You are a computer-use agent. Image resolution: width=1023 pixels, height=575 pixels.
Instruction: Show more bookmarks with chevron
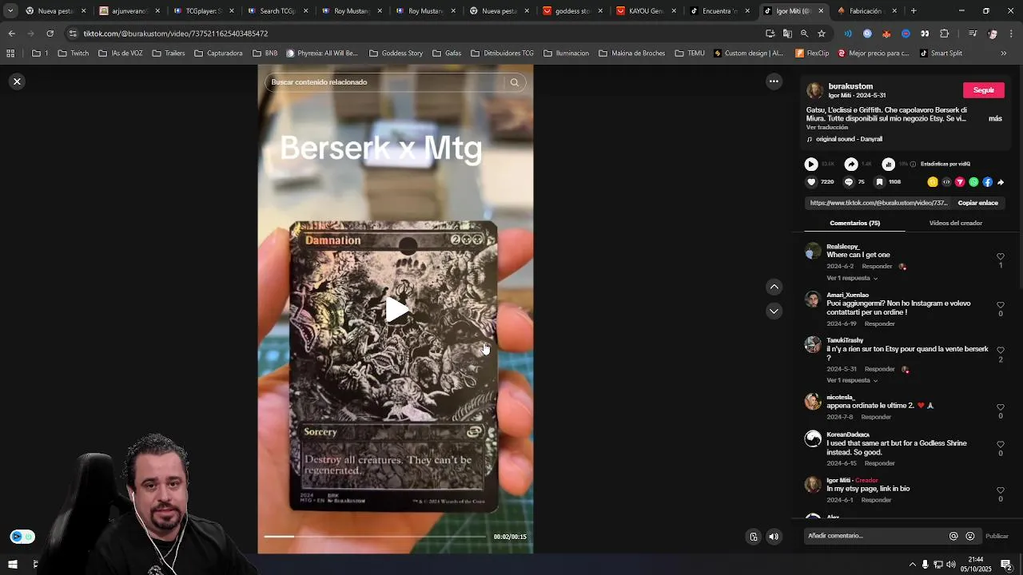pyautogui.click(x=1004, y=54)
